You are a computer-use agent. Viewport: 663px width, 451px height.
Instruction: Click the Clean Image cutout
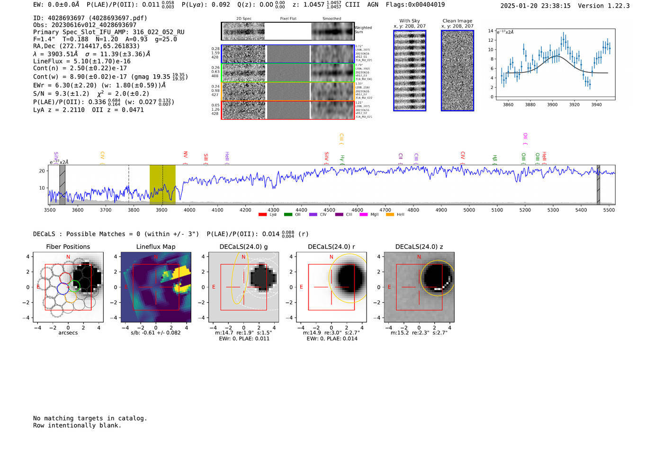pos(457,71)
